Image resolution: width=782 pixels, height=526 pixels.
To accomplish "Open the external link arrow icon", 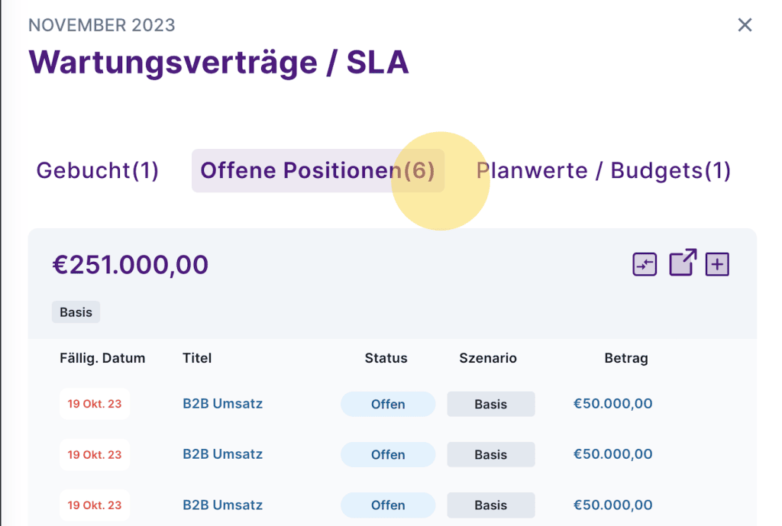I will click(x=682, y=263).
